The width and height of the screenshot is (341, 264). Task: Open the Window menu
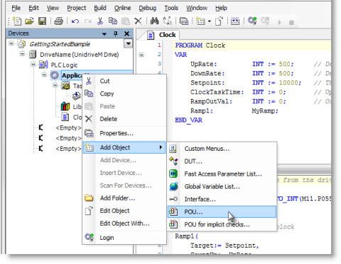(197, 8)
